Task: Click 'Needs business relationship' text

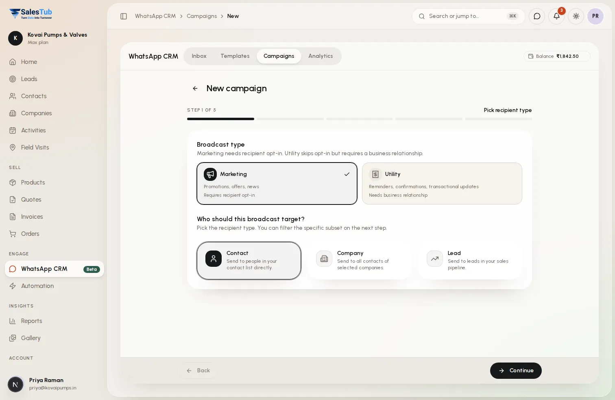Action: tap(398, 195)
